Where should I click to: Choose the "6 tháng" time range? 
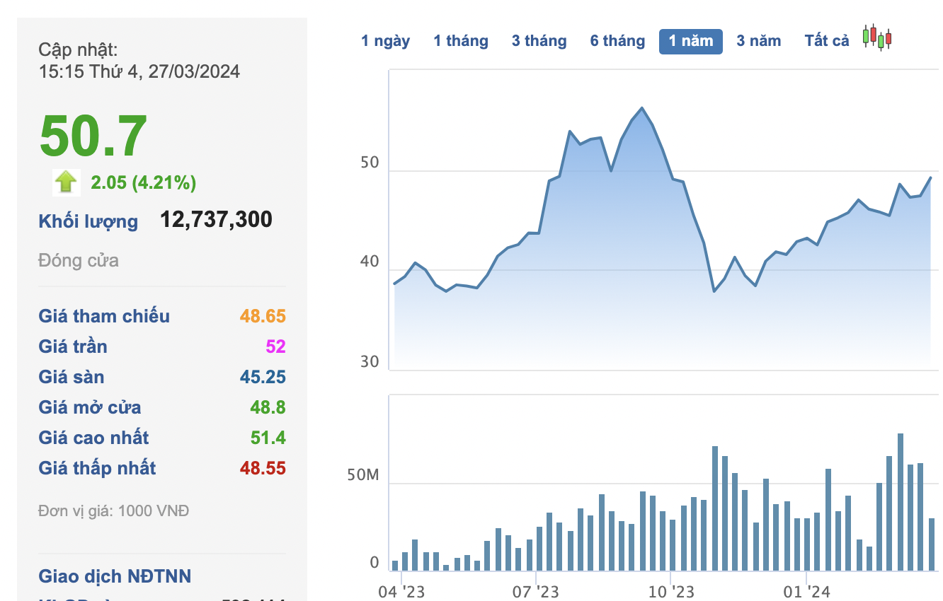617,41
